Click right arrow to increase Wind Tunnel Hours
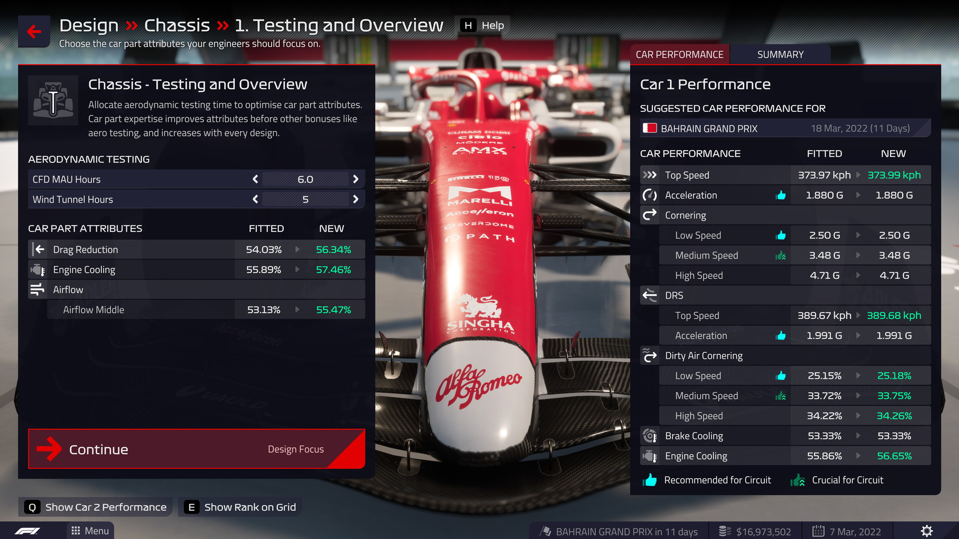This screenshot has height=539, width=959. click(356, 199)
